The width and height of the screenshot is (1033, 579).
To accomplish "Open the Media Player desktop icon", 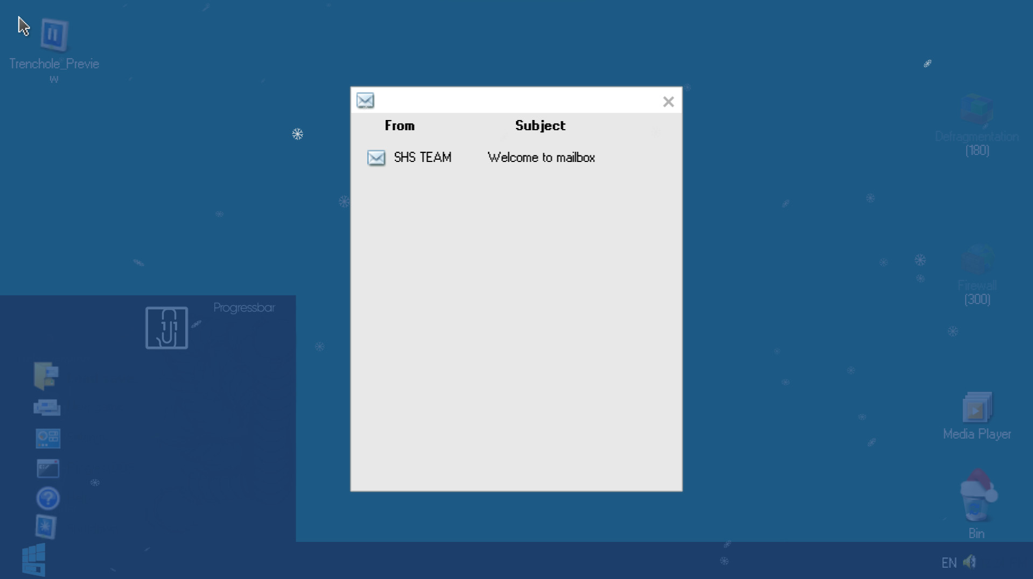I will coord(976,408).
